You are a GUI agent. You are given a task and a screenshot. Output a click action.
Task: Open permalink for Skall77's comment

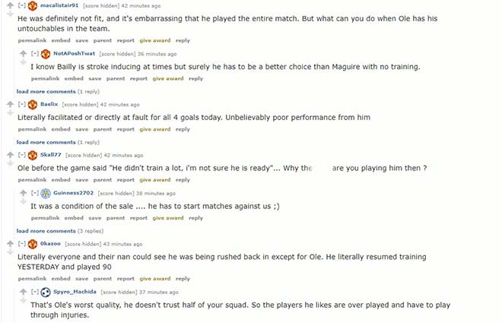point(31,180)
